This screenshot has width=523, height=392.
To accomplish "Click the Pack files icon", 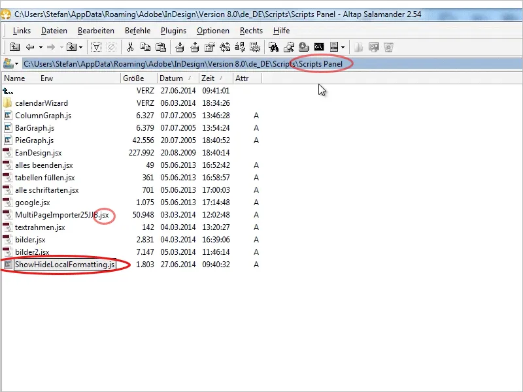I will pyautogui.click(x=179, y=47).
